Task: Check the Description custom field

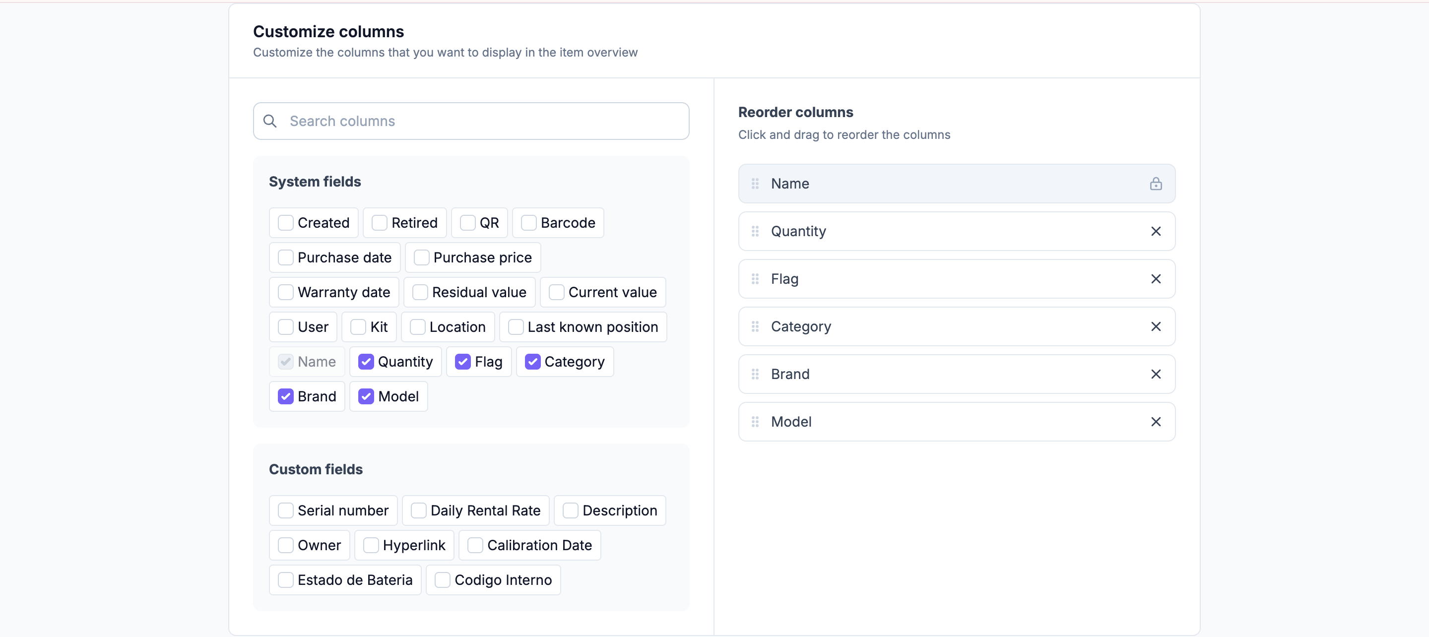Action: (570, 511)
